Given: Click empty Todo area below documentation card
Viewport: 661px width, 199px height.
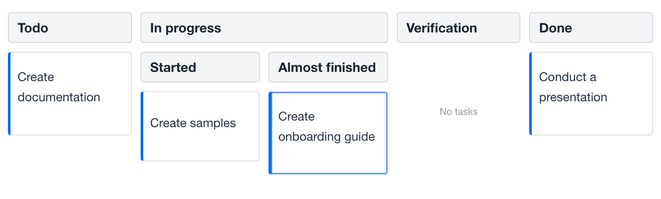Looking at the screenshot, I should click(x=70, y=167).
